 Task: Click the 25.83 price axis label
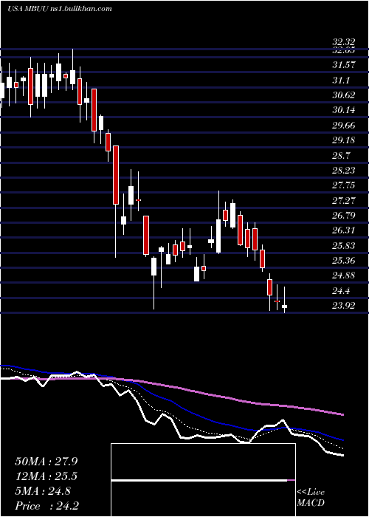344,246
